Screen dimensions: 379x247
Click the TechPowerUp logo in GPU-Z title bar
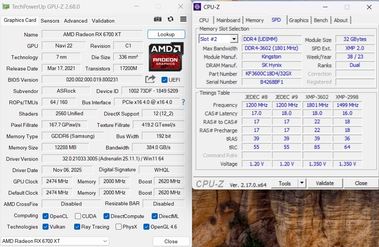pos(6,6)
